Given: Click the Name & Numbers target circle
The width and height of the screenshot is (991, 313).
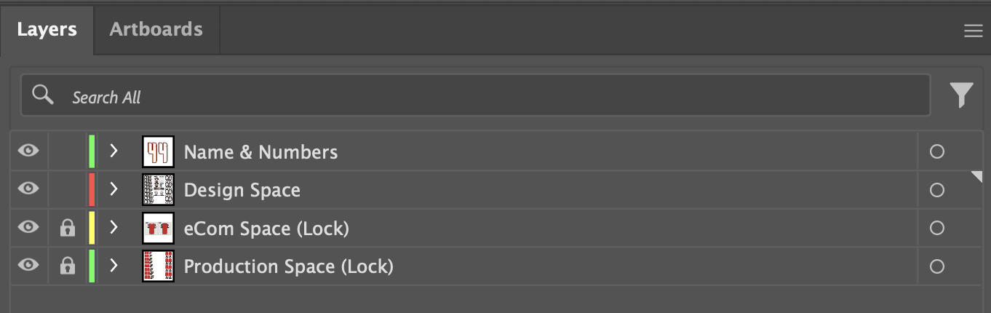Looking at the screenshot, I should (x=937, y=152).
